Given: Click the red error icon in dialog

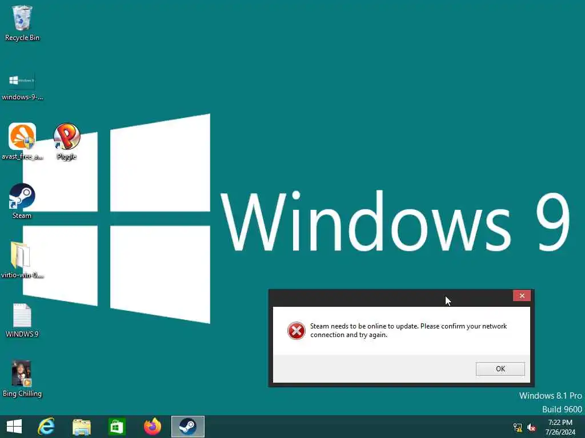Looking at the screenshot, I should pyautogui.click(x=296, y=331).
